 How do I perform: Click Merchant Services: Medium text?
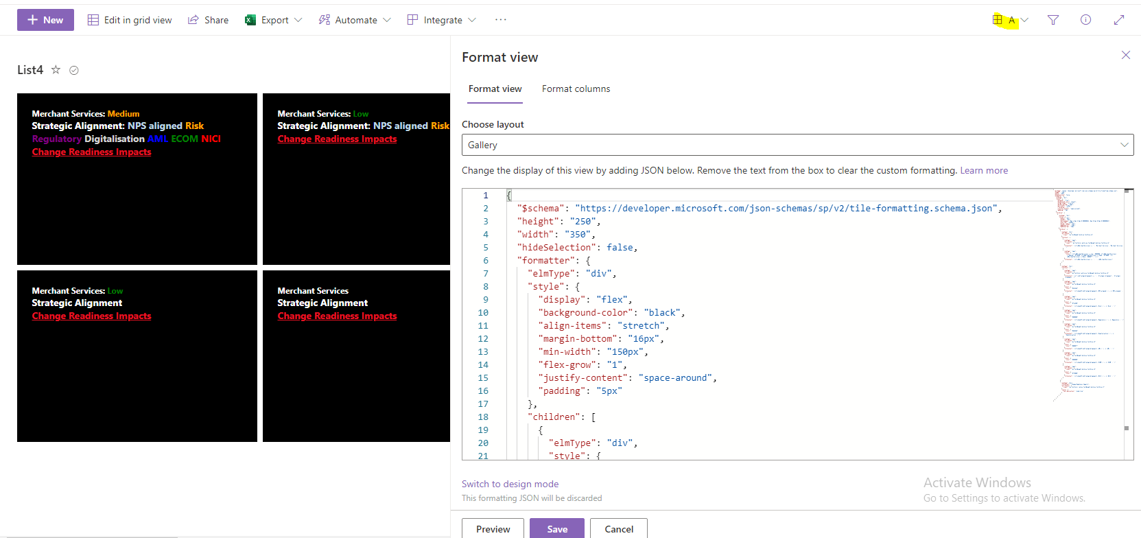[86, 113]
